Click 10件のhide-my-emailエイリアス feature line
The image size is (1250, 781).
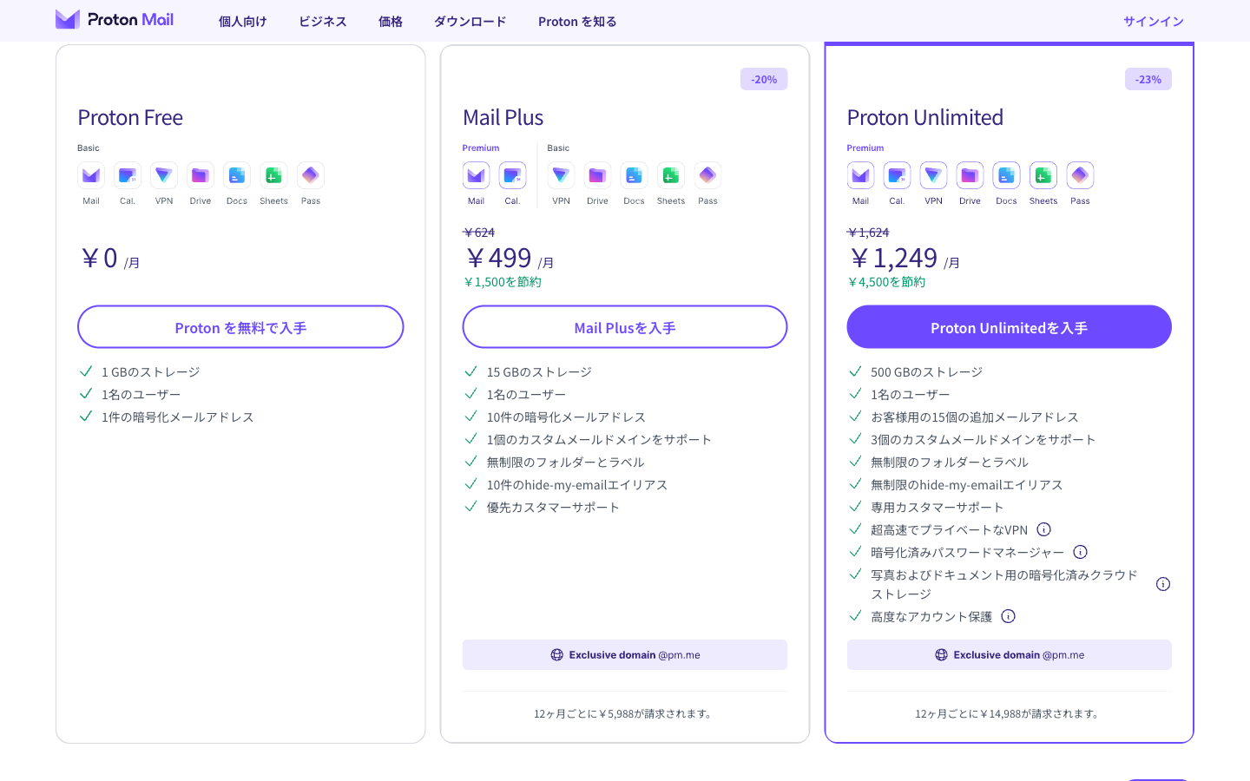pos(577,484)
